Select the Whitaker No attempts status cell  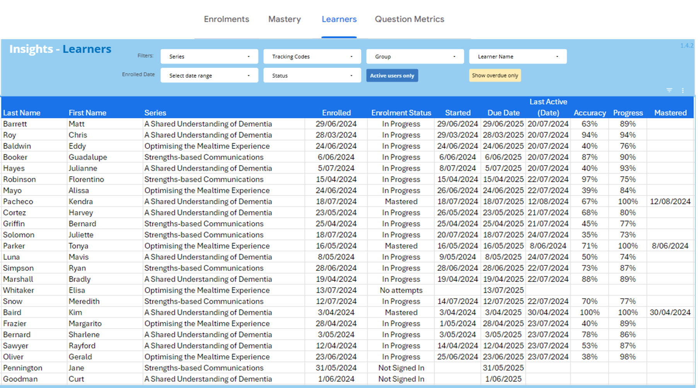tap(401, 290)
